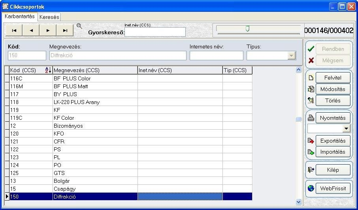Click new document icon beside Felvitel
This screenshot has width=358, height=210.
[311, 78]
